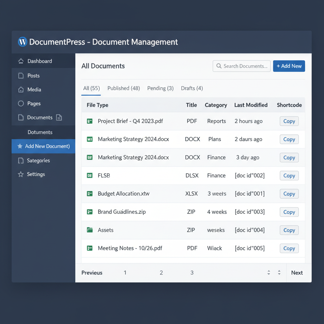Image resolution: width=324 pixels, height=324 pixels.
Task: Click the star icon next to Add New Document
Action: [20, 146]
